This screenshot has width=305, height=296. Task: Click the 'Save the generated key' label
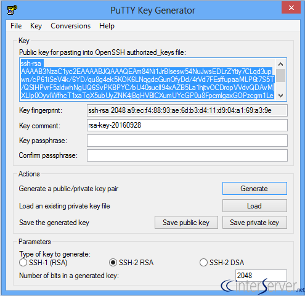click(54, 223)
